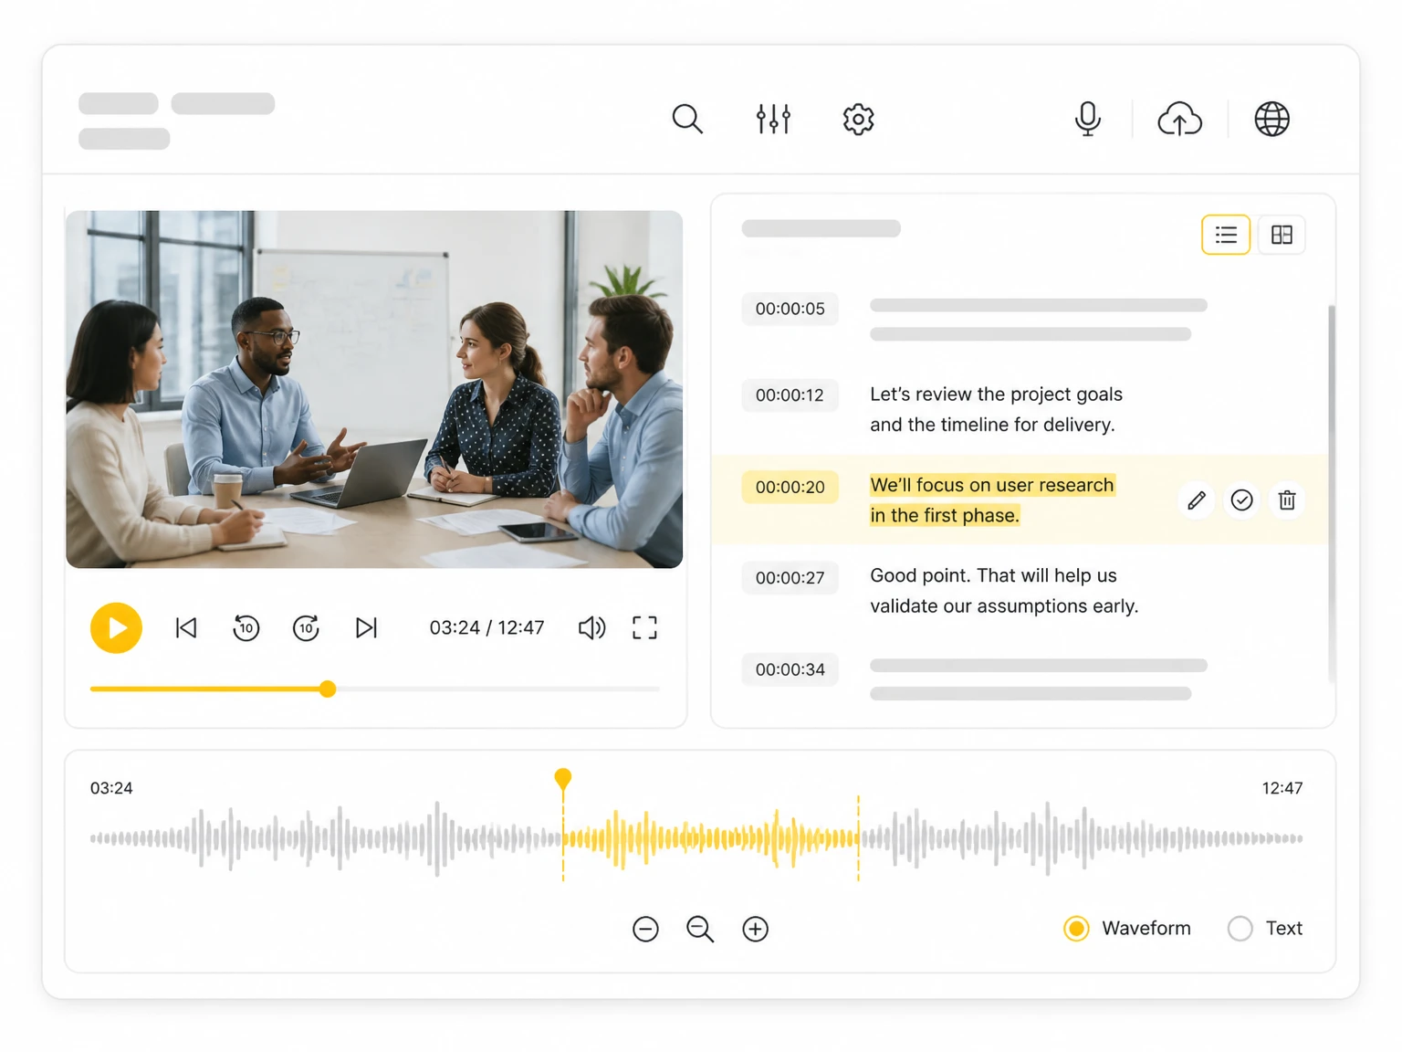Click the microphone record icon
Viewport: 1402px width, 1052px height.
(x=1087, y=119)
